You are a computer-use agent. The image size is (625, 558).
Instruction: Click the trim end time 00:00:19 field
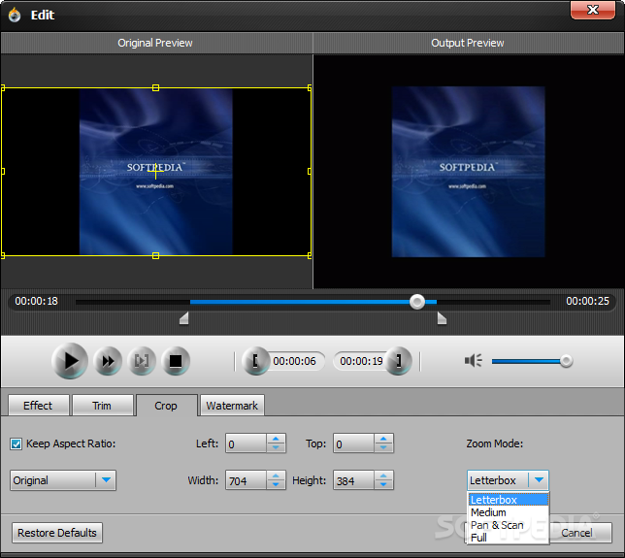click(361, 361)
